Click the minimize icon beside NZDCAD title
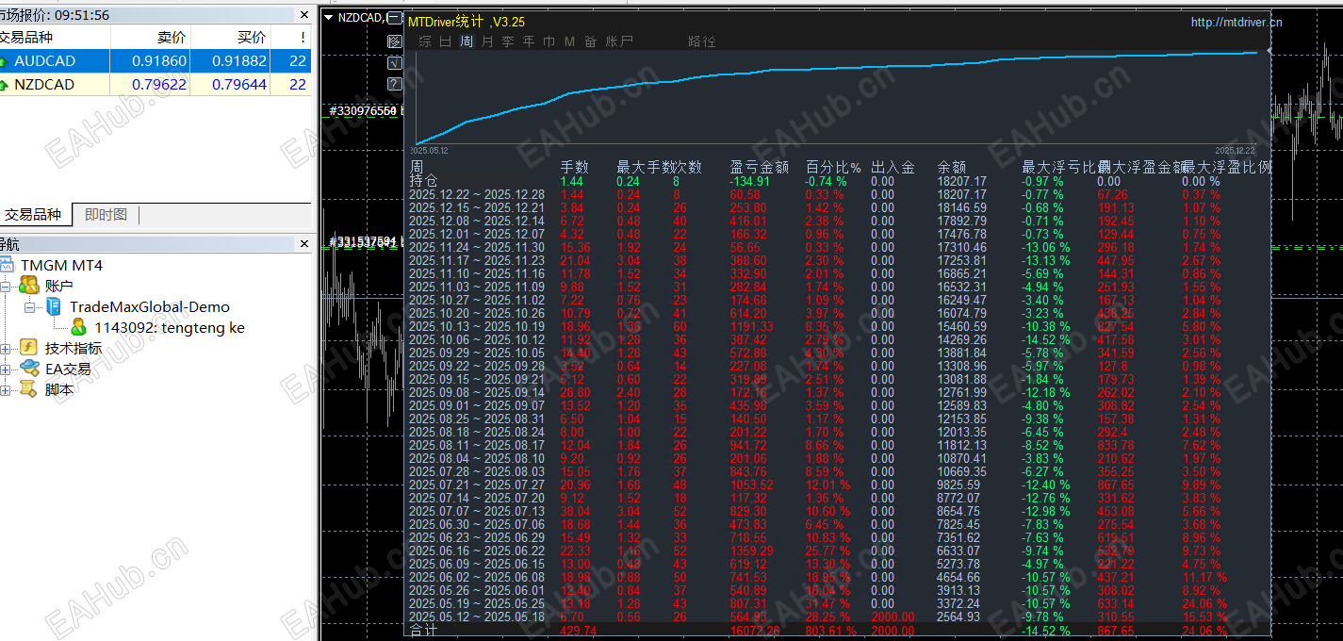The height and width of the screenshot is (641, 1343). [x=395, y=18]
